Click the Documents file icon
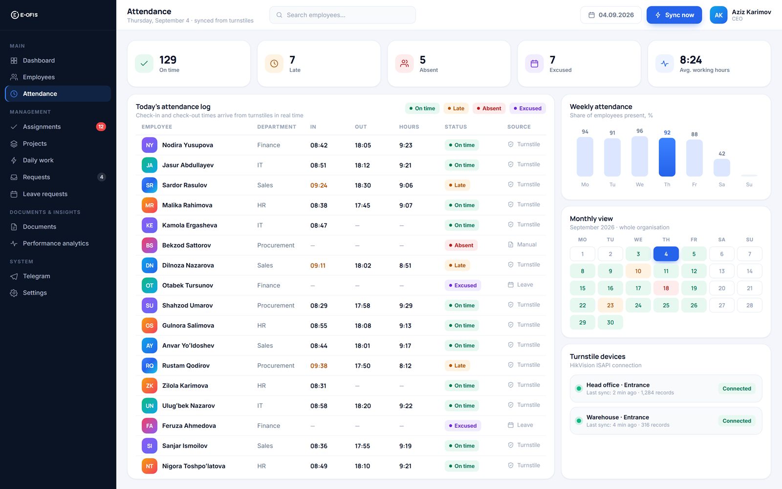782x489 pixels. click(14, 227)
